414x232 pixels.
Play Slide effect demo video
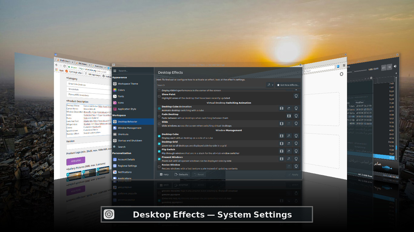pos(282,124)
